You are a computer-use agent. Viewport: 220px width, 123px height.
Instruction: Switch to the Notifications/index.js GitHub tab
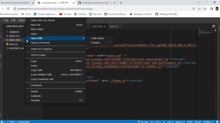tap(97, 3)
